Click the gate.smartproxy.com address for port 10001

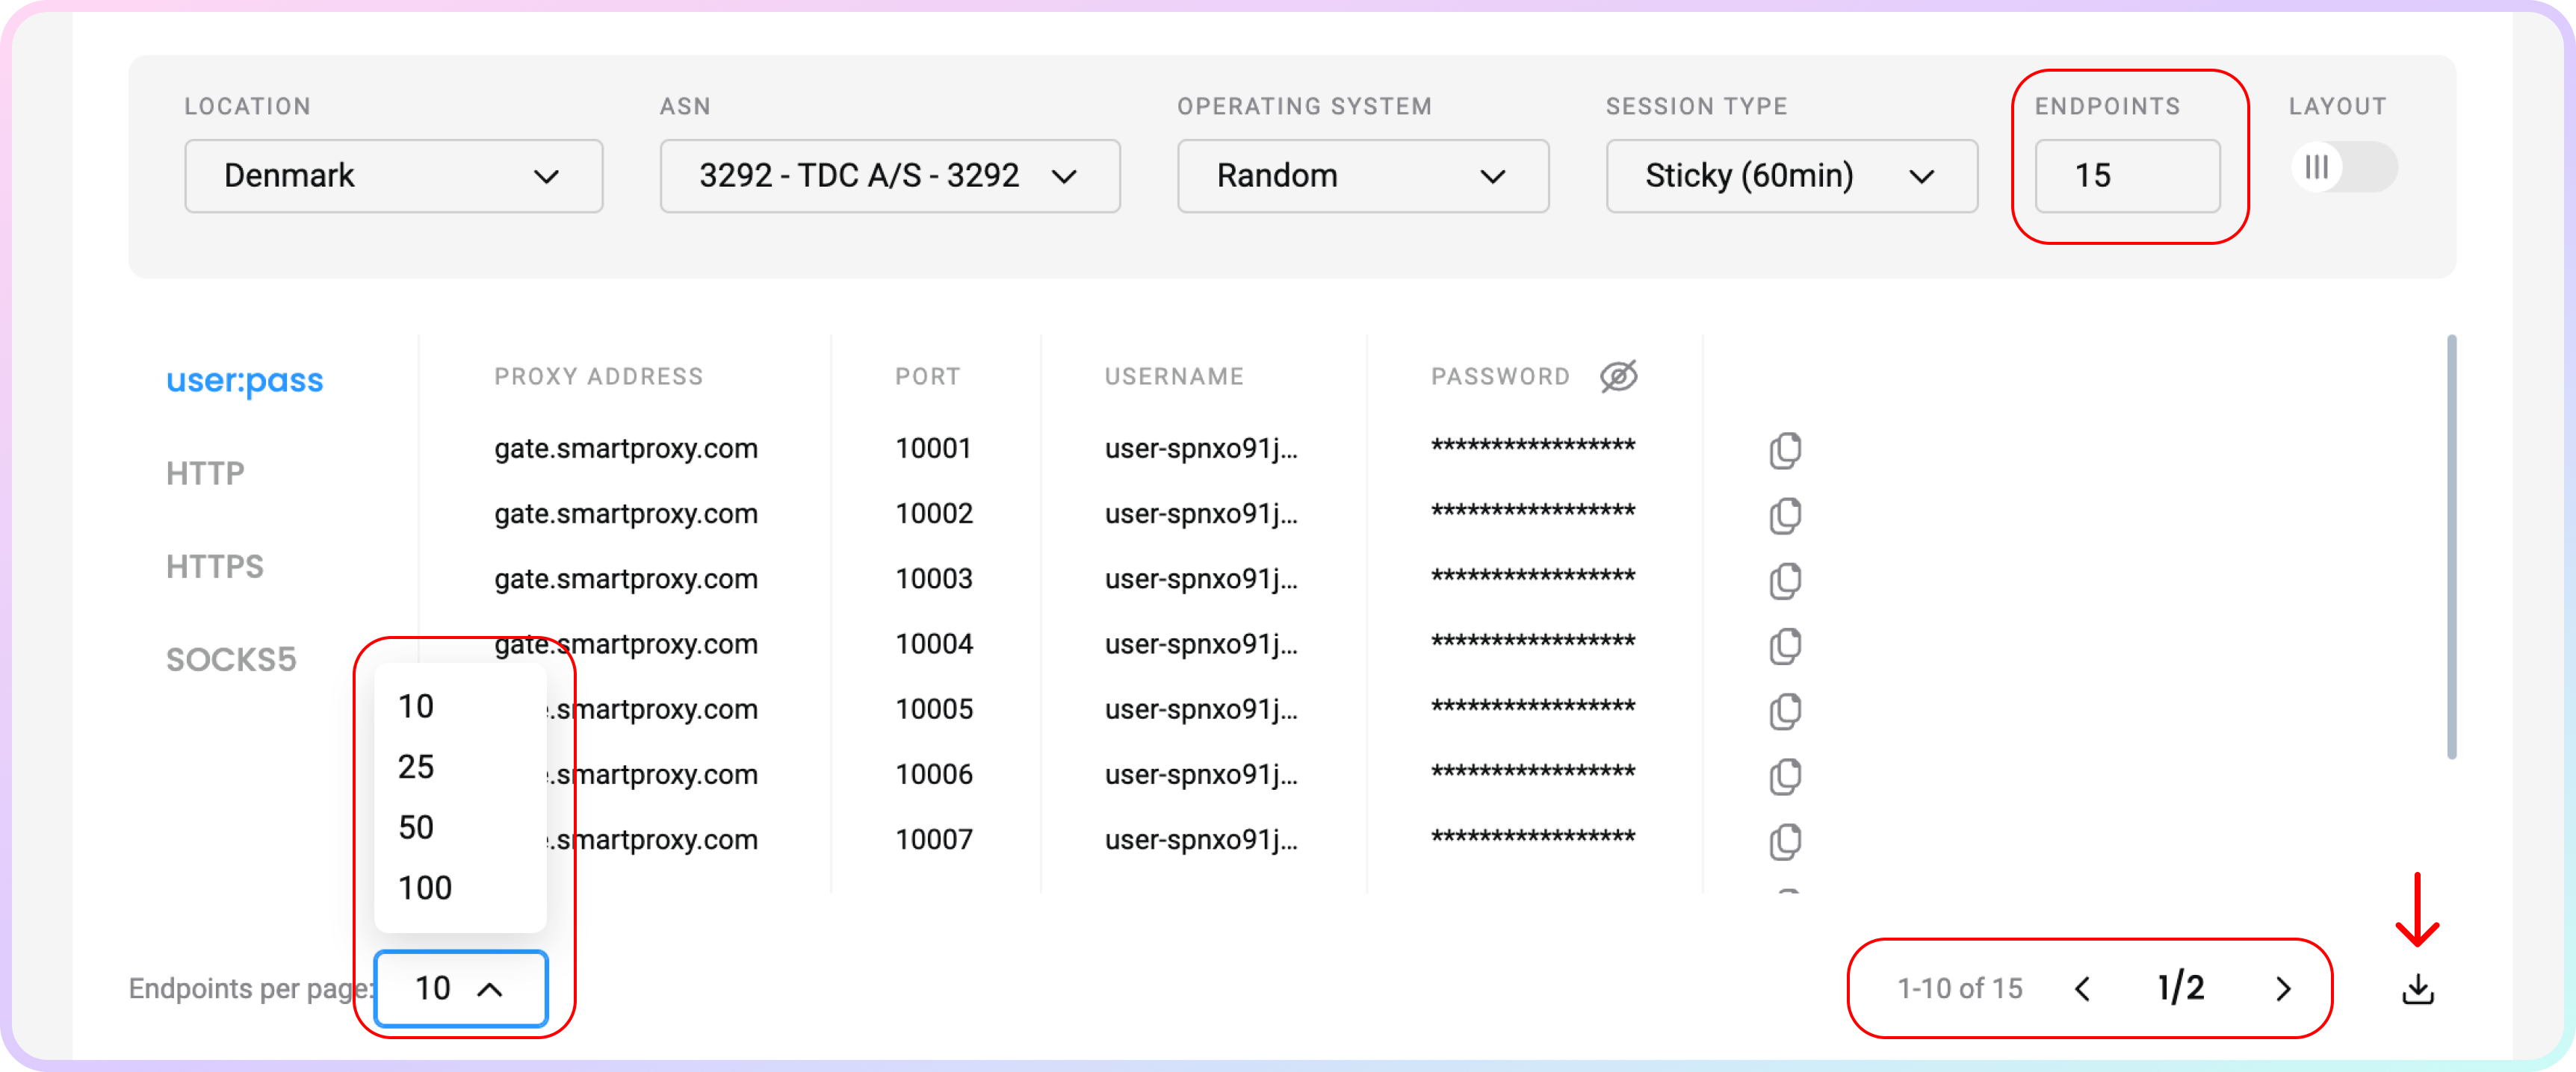click(x=626, y=449)
